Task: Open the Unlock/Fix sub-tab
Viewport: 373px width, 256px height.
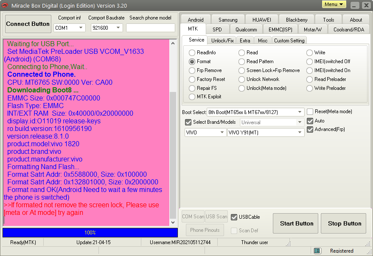Action: click(x=222, y=41)
